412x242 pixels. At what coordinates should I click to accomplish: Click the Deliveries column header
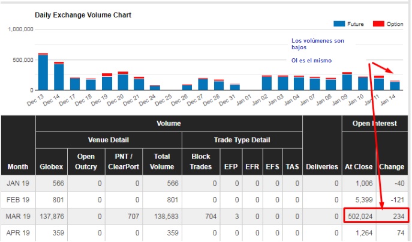pyautogui.click(x=322, y=167)
